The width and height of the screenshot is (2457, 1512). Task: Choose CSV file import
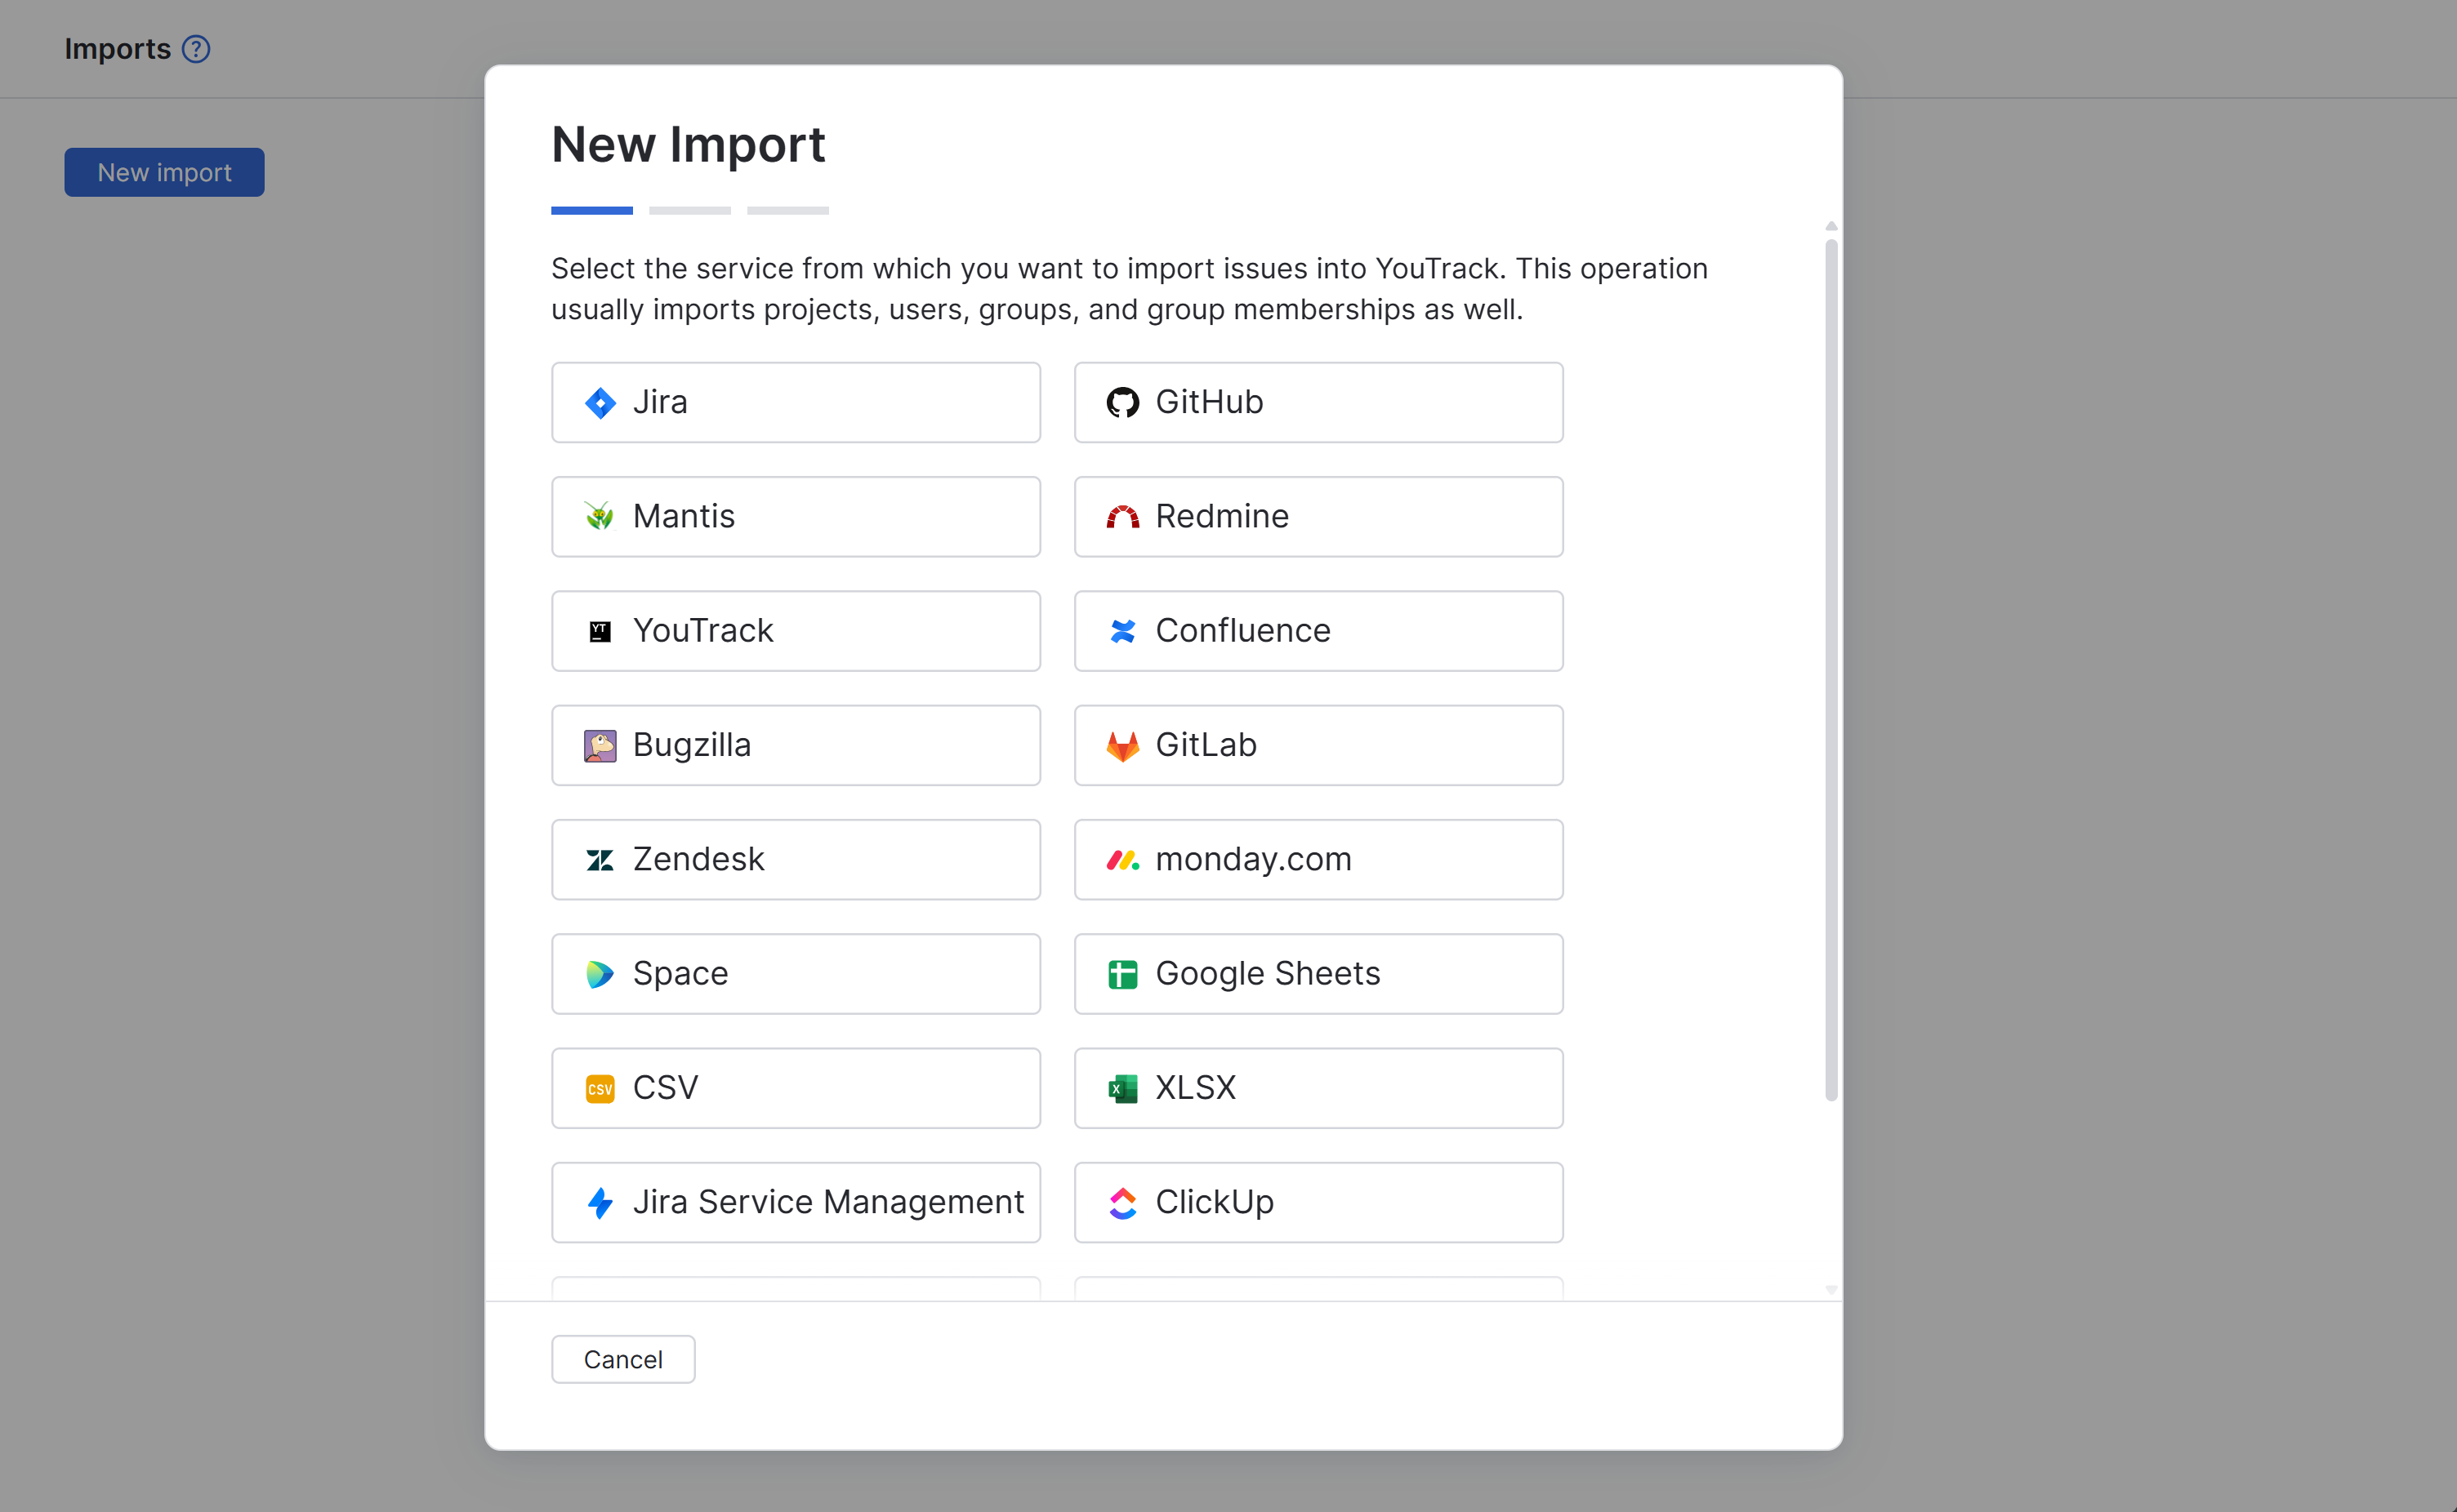coord(796,1089)
